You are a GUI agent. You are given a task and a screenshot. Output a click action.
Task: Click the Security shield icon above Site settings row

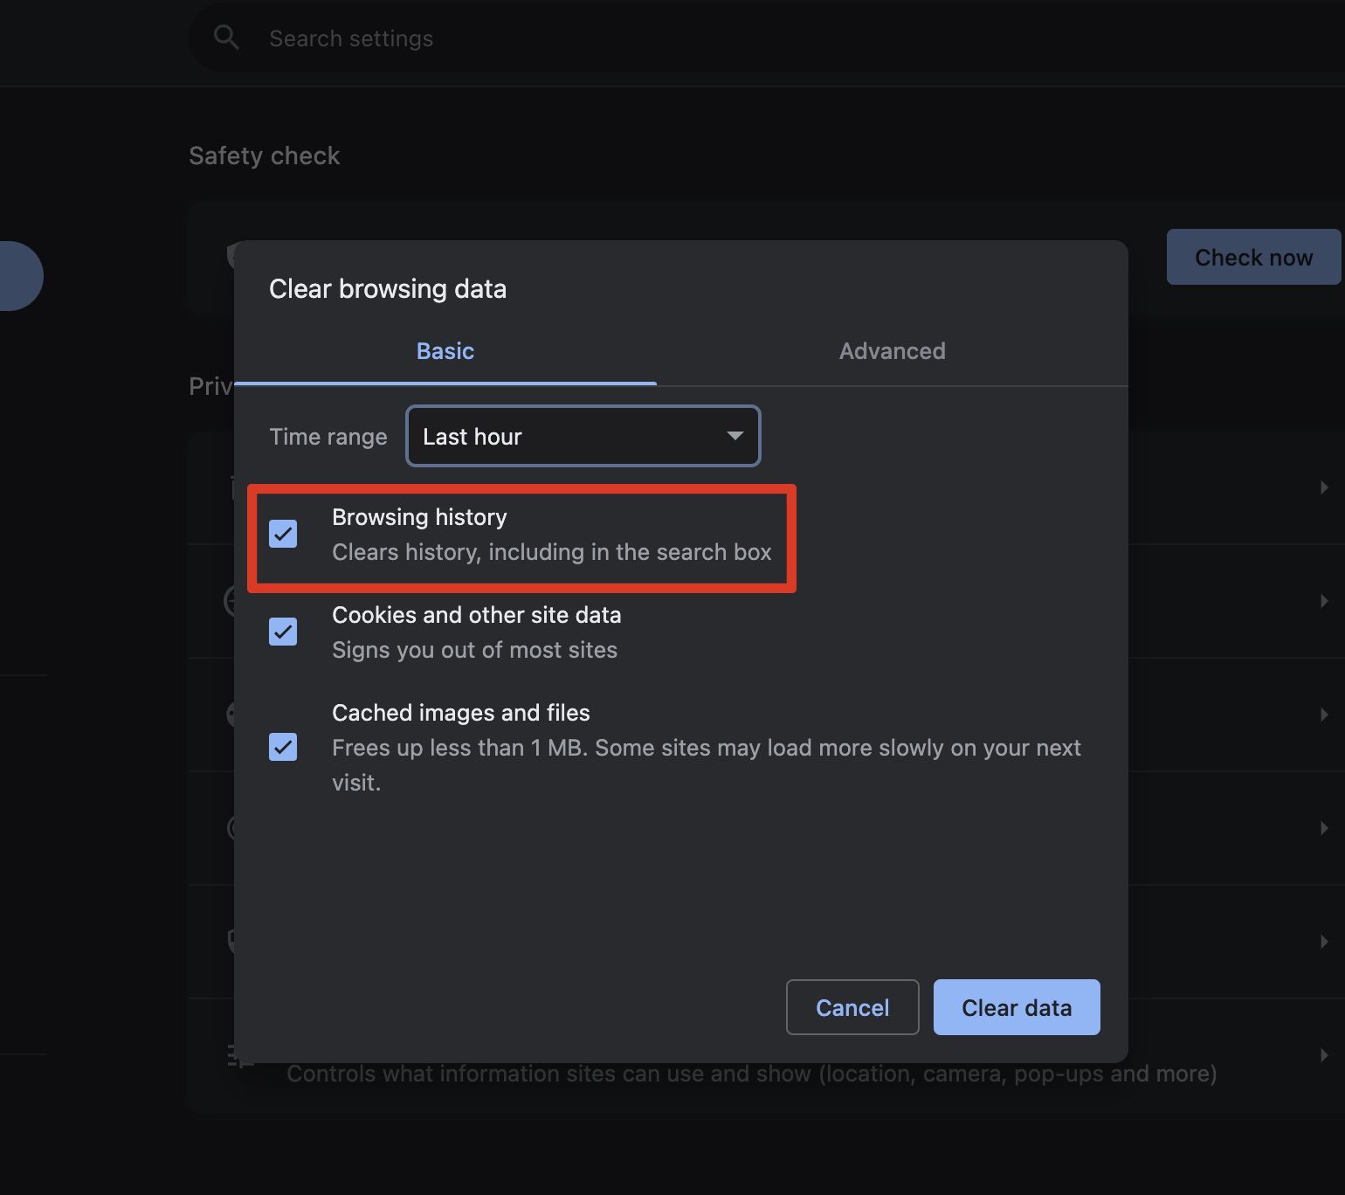[231, 941]
